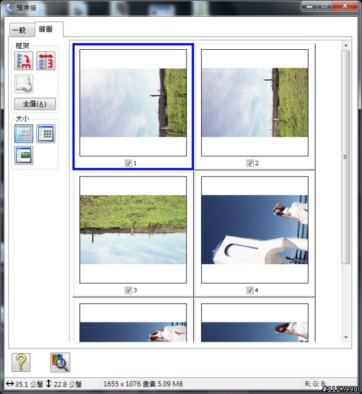362x394 pixels.
Task: Click the vertical scrollbar thumb
Action: [346, 157]
